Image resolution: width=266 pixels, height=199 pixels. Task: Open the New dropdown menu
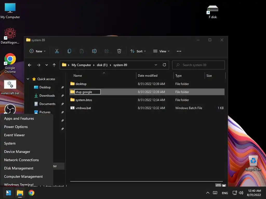(x=37, y=51)
